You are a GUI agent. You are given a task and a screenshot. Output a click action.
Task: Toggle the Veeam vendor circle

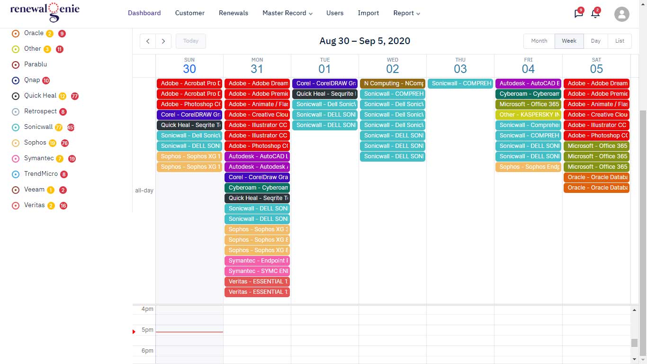tap(15, 190)
